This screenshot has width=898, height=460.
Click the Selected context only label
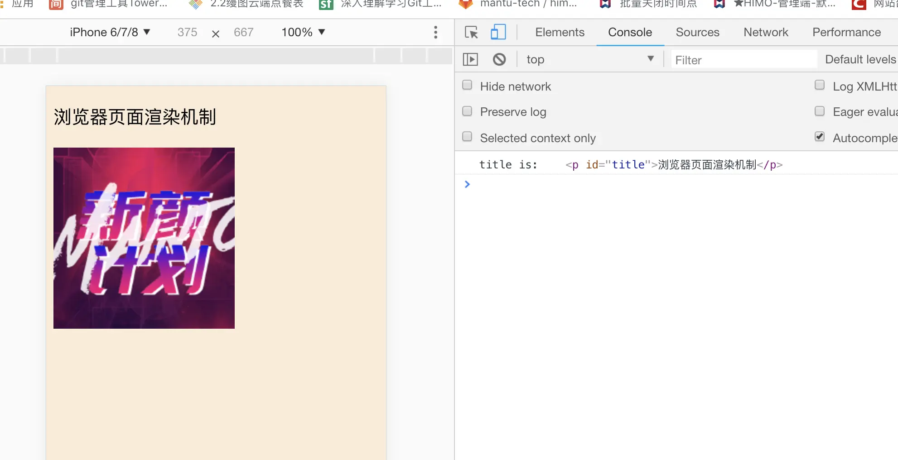click(538, 138)
